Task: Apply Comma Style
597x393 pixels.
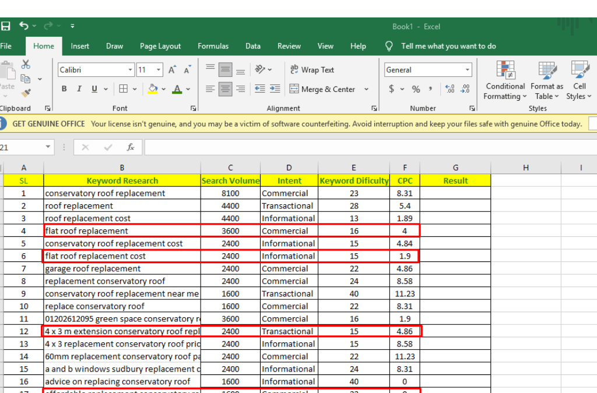Action: coord(430,89)
